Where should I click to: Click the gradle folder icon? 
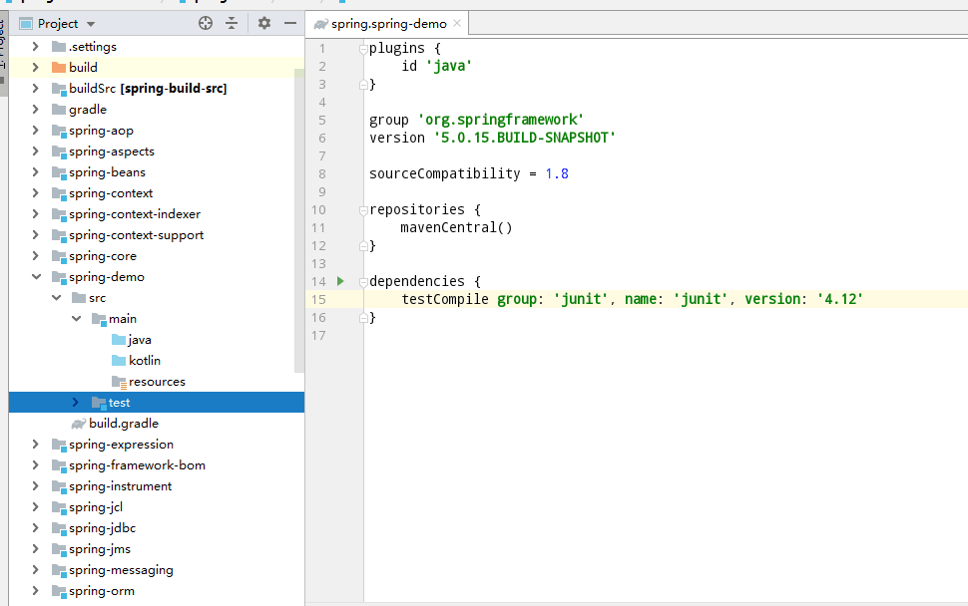59,109
